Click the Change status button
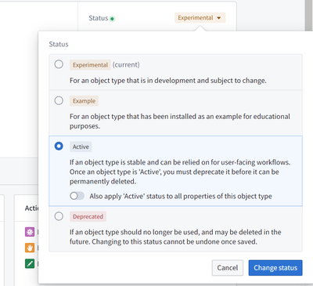The image size is (313, 286). coord(275,268)
